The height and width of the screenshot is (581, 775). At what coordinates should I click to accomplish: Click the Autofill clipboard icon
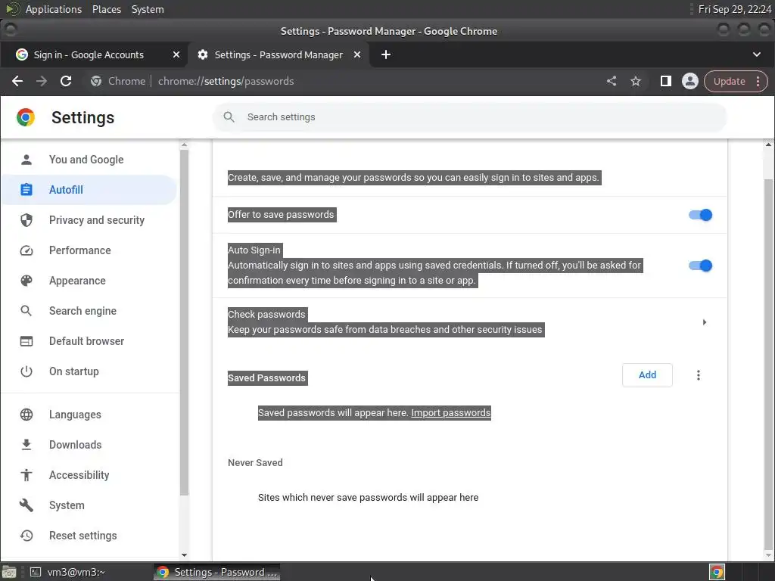click(26, 190)
